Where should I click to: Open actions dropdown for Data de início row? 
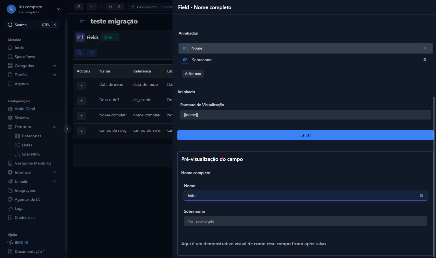(81, 86)
